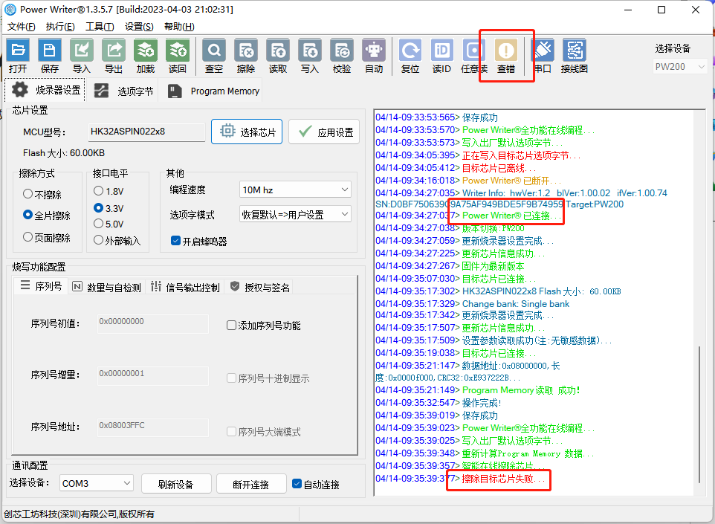
Task: Click the 校验 (Verify) toolbar icon
Action: (342, 56)
